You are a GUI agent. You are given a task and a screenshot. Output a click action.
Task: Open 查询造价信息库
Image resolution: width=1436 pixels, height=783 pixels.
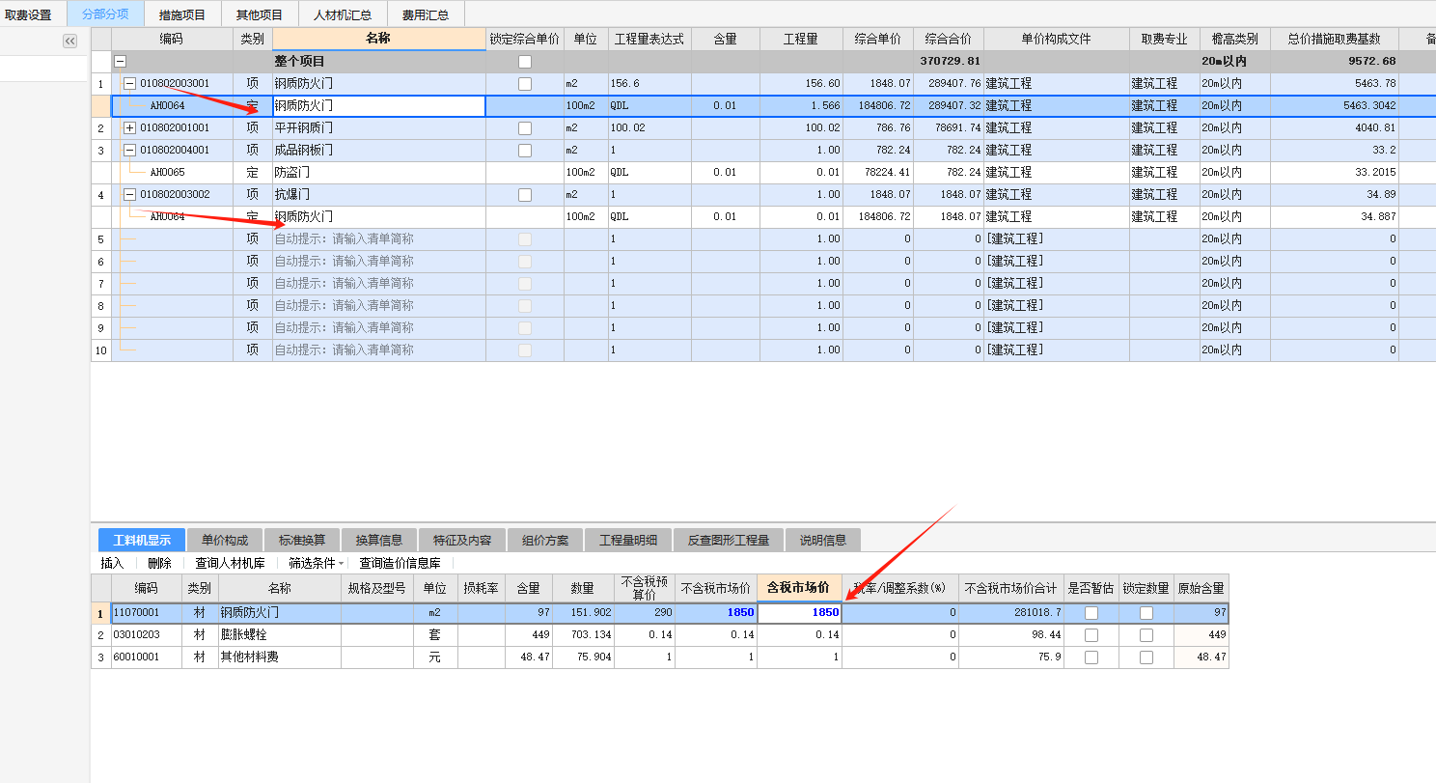click(x=400, y=563)
